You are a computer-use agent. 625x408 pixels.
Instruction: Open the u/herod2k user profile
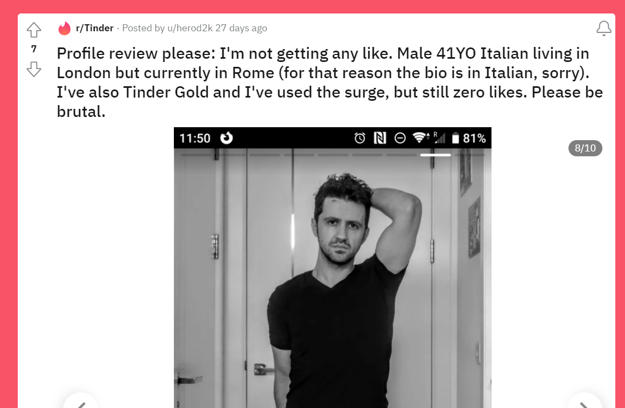point(189,29)
